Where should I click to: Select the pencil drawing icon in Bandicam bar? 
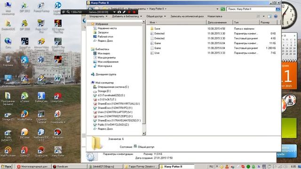124,12
